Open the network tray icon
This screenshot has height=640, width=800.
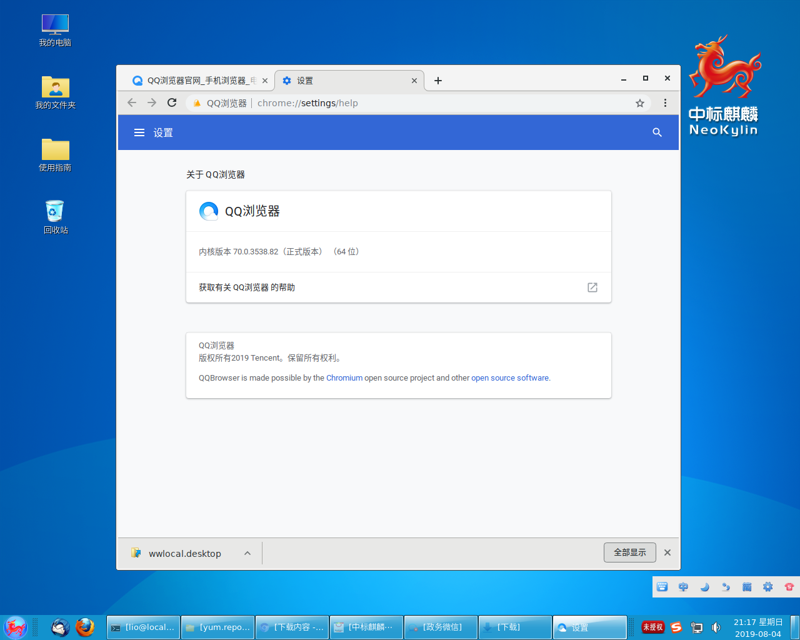[697, 627]
